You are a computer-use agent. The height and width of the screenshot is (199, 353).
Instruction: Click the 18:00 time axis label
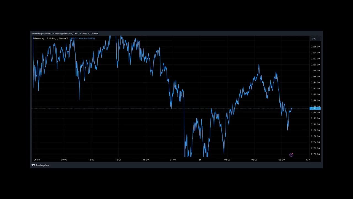click(146, 160)
